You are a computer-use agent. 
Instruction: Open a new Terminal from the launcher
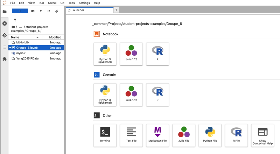(105, 135)
